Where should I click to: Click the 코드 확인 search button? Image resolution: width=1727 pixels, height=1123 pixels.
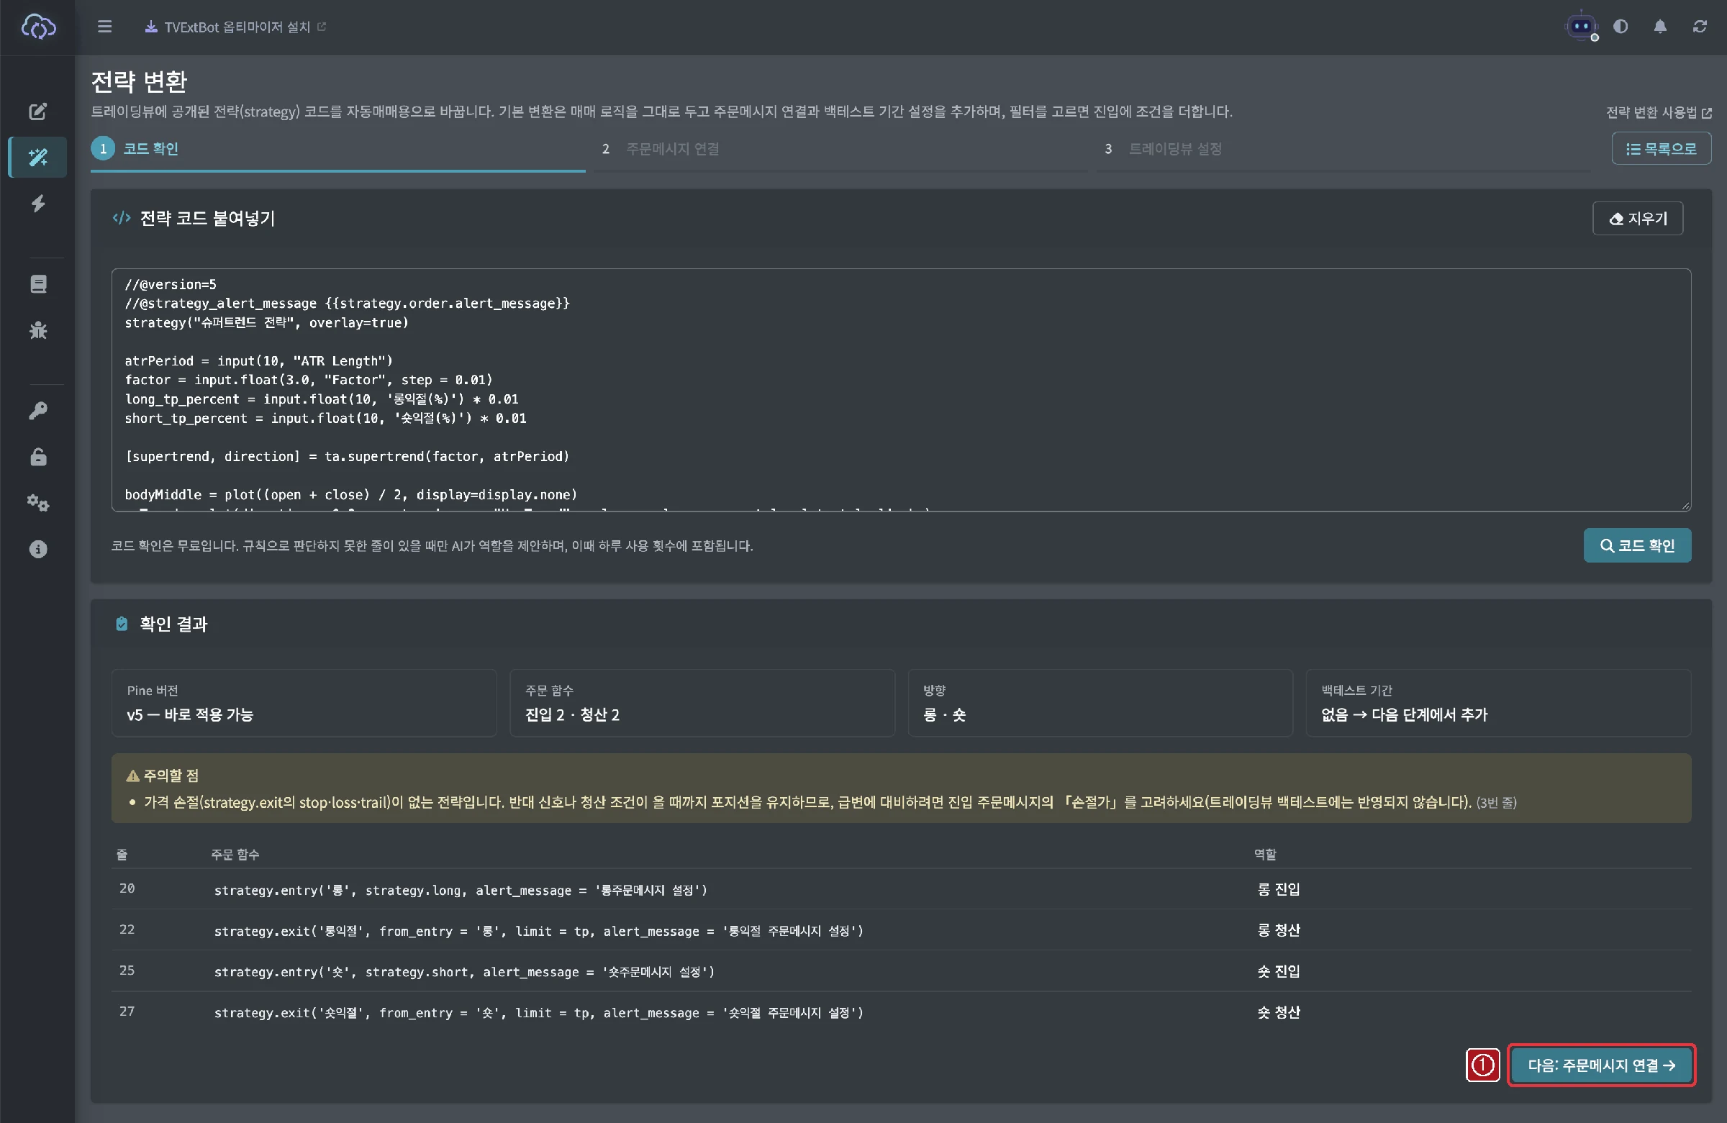1637,545
